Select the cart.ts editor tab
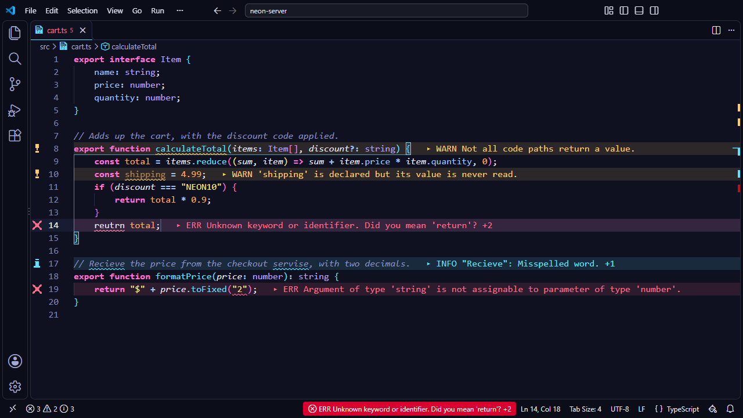This screenshot has width=743, height=418. click(x=61, y=30)
